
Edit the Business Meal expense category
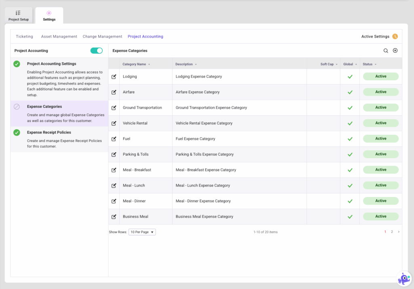click(x=114, y=216)
